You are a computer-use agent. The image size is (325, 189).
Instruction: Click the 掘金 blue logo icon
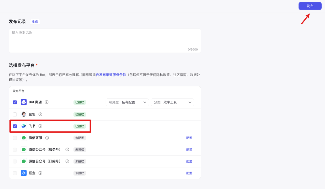24,173
